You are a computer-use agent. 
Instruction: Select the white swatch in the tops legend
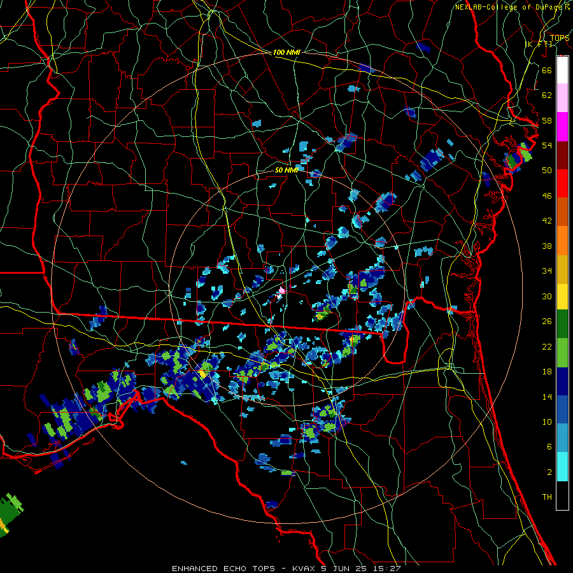[562, 70]
